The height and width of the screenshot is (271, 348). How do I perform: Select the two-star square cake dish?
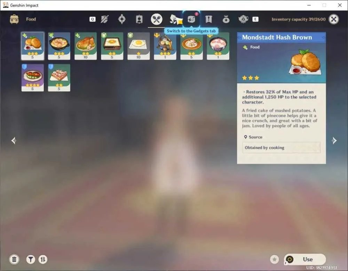point(59,77)
